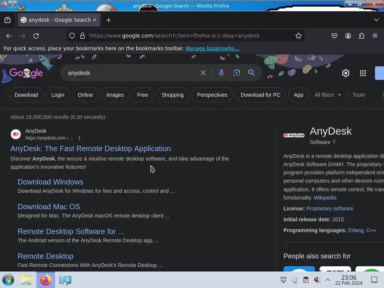Open the Google apps grid
The width and height of the screenshot is (384, 288).
click(x=363, y=73)
